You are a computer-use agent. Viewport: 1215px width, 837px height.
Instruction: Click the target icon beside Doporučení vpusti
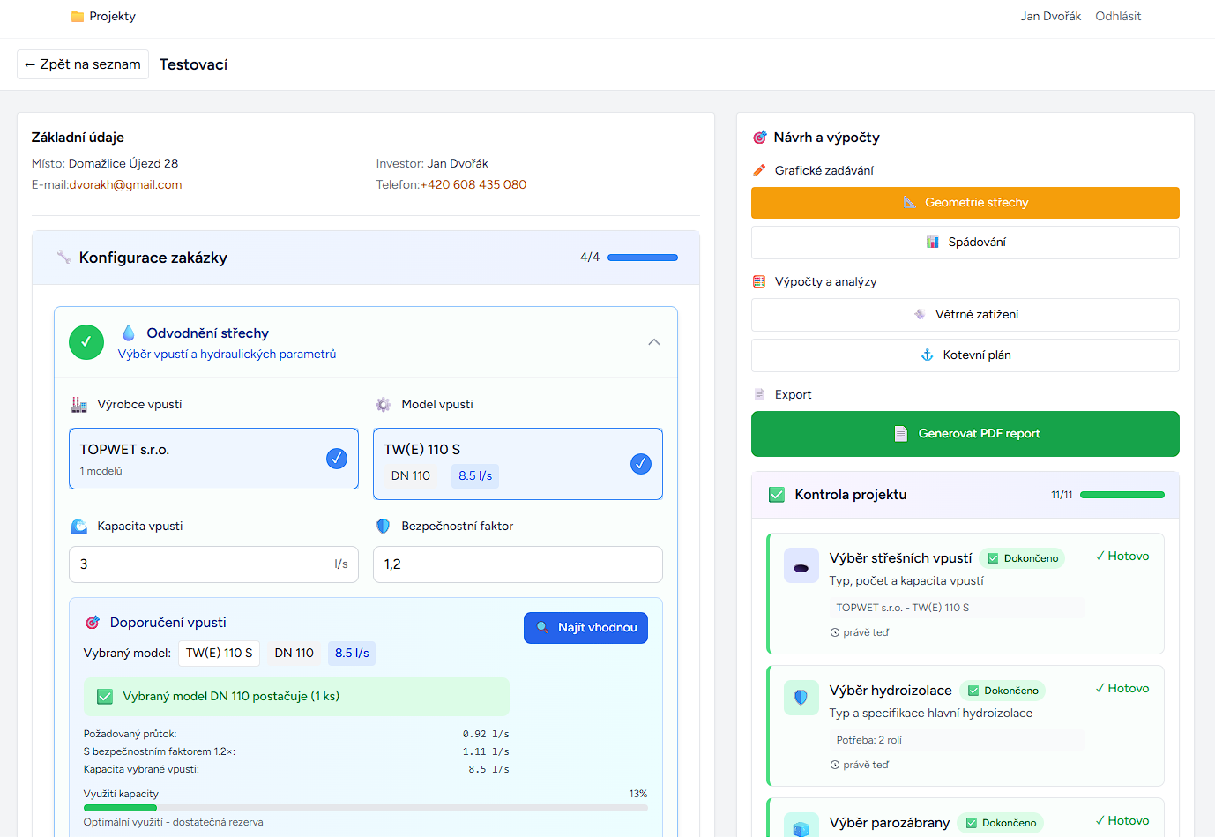point(93,623)
